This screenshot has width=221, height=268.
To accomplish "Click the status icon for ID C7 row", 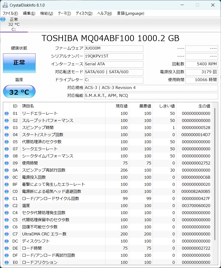I will point(7,234).
